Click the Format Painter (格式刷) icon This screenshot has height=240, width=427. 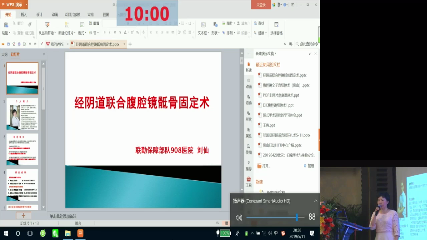pos(30,25)
